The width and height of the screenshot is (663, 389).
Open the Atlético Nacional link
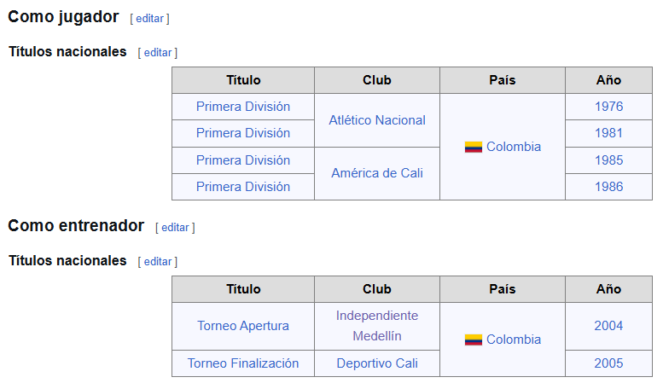coord(377,120)
